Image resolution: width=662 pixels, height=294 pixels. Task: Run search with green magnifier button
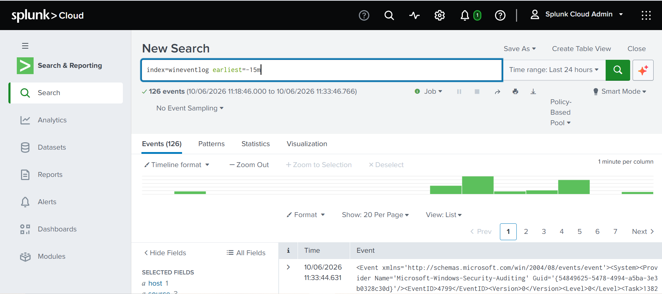click(x=618, y=70)
